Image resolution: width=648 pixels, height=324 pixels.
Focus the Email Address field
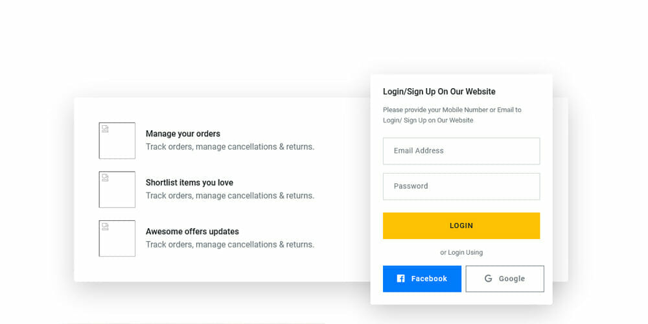461,151
